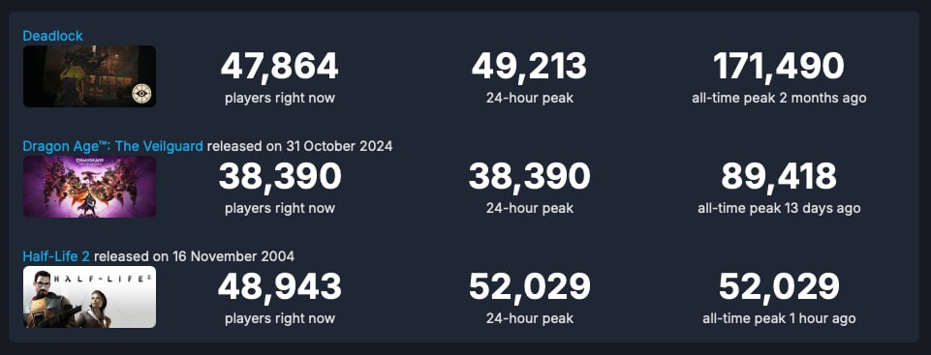The width and height of the screenshot is (931, 355).
Task: Click the 'all-time peak 13 days ago' label
Action: point(779,209)
